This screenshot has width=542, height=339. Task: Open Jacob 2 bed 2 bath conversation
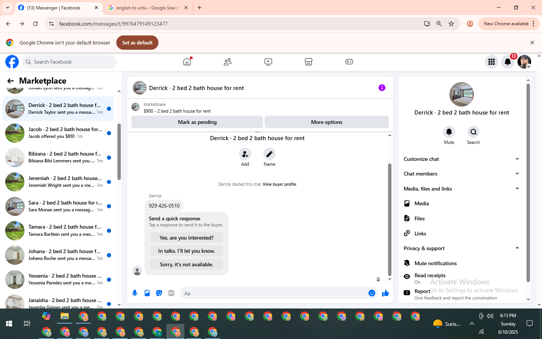pyautogui.click(x=58, y=133)
